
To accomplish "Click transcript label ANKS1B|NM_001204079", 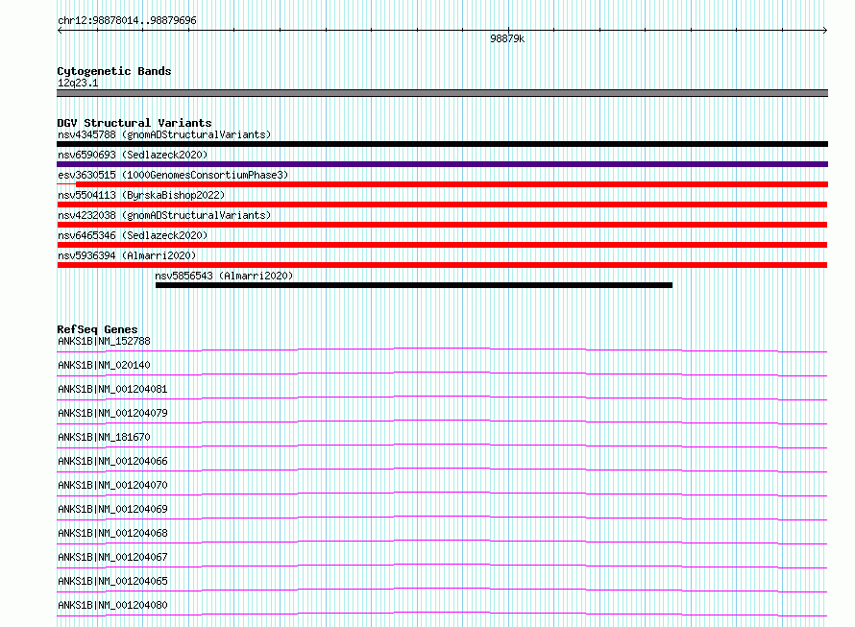I will tap(112, 413).
